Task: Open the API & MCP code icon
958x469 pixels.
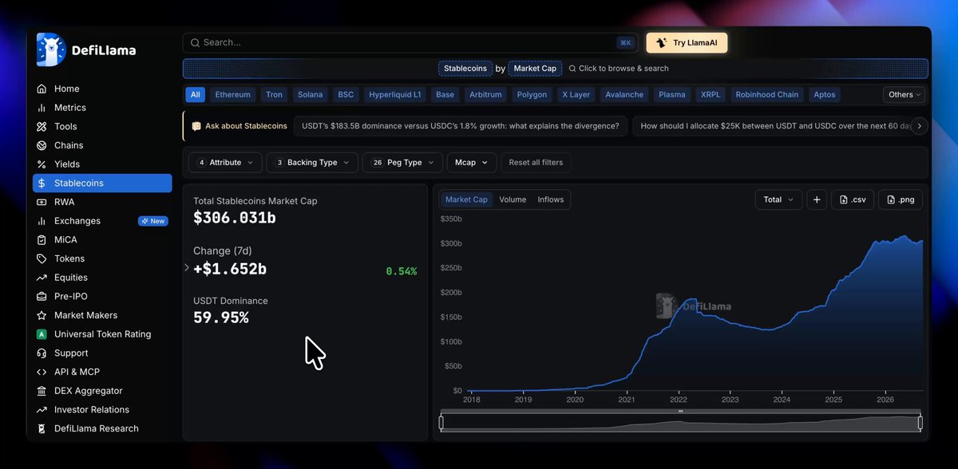Action: click(42, 372)
